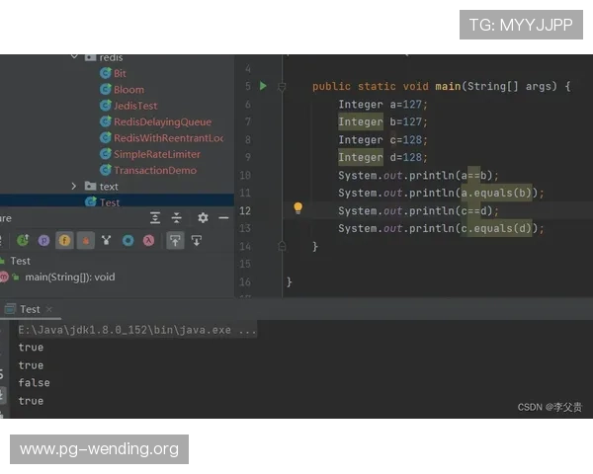Collapse all nodes in Structure panel

tap(177, 217)
